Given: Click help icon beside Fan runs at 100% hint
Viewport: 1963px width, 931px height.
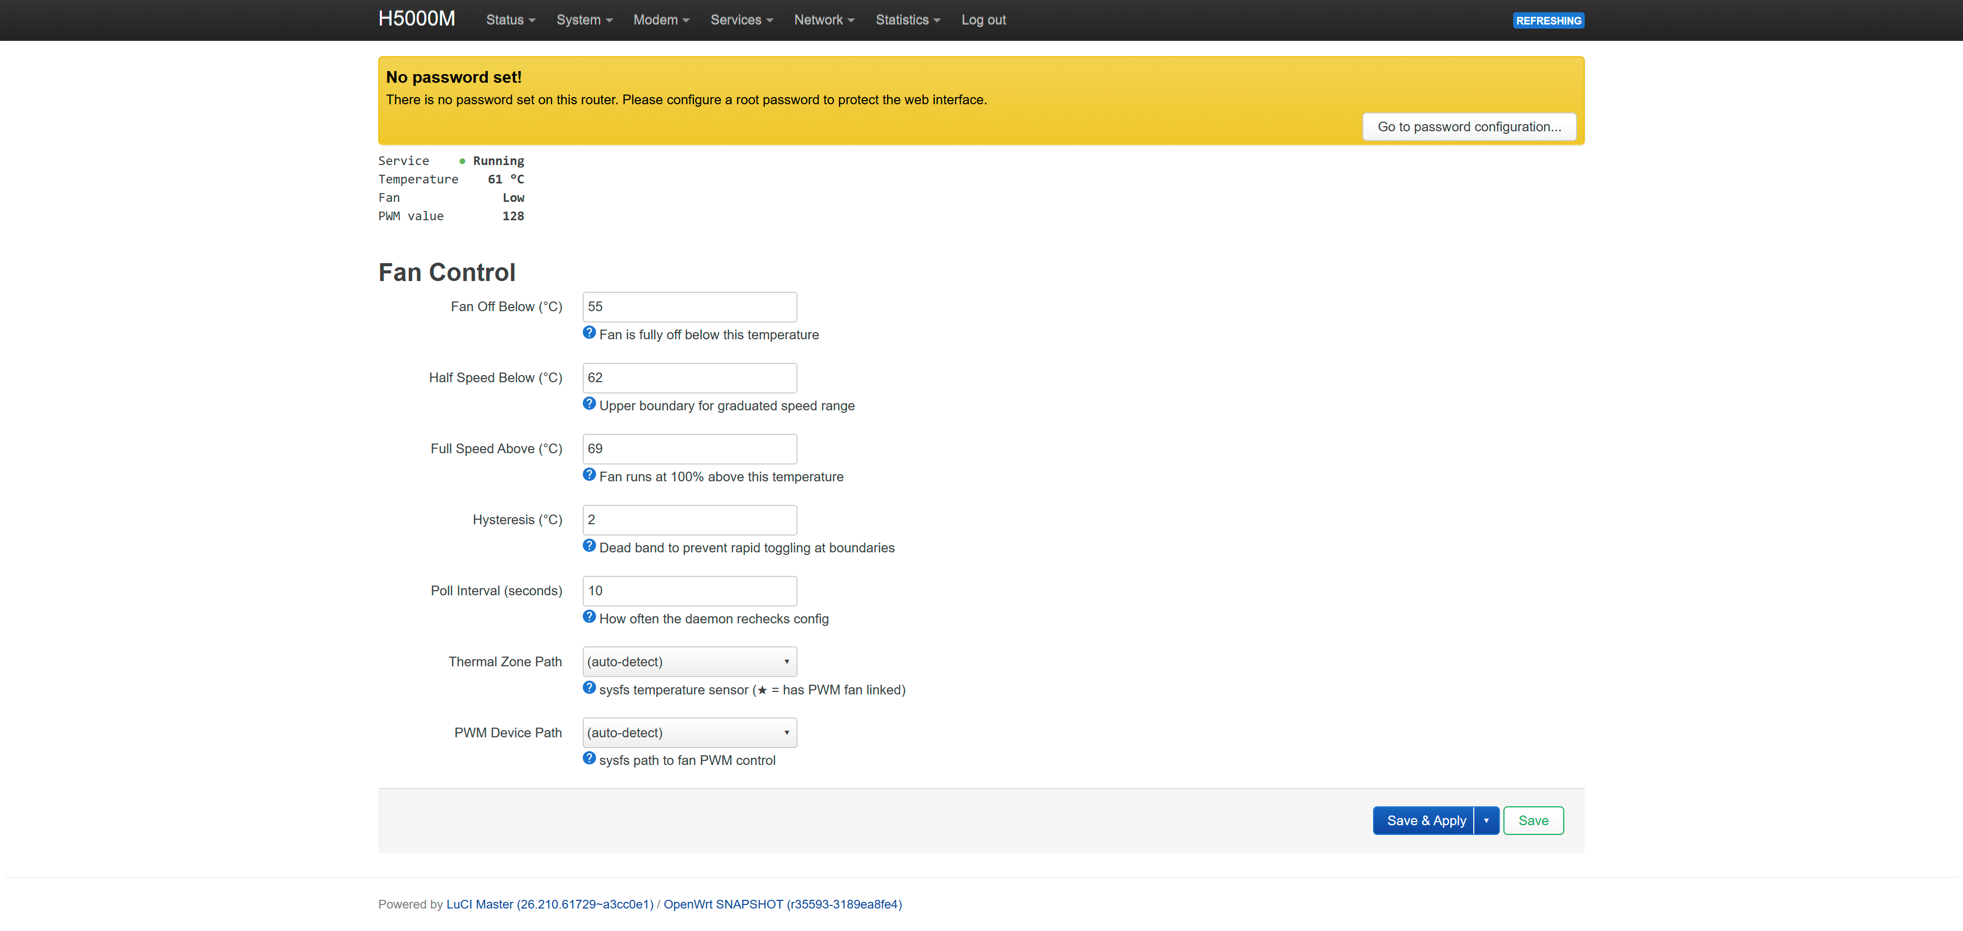Looking at the screenshot, I should tap(589, 475).
